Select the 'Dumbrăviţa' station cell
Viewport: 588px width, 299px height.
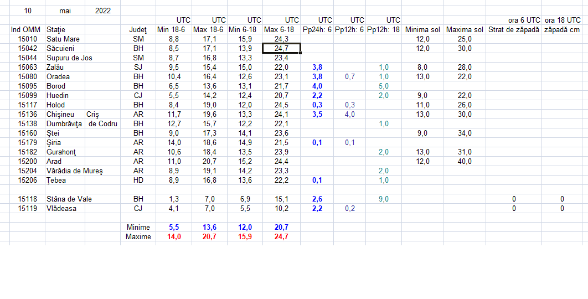point(65,124)
